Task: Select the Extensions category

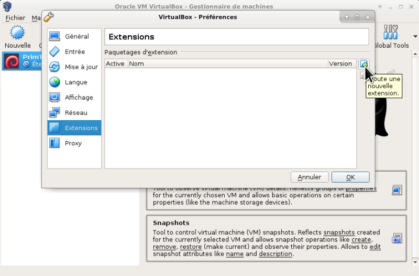Action: [x=74, y=128]
